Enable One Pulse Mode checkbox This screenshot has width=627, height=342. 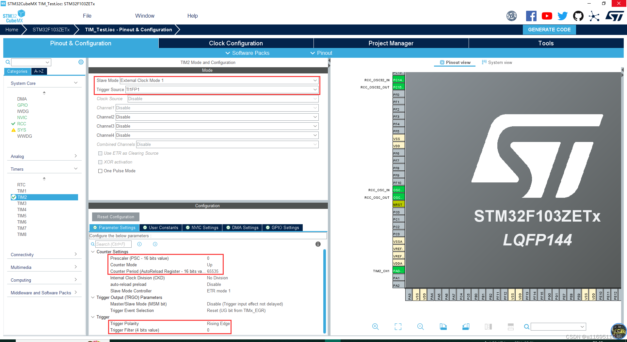(100, 171)
